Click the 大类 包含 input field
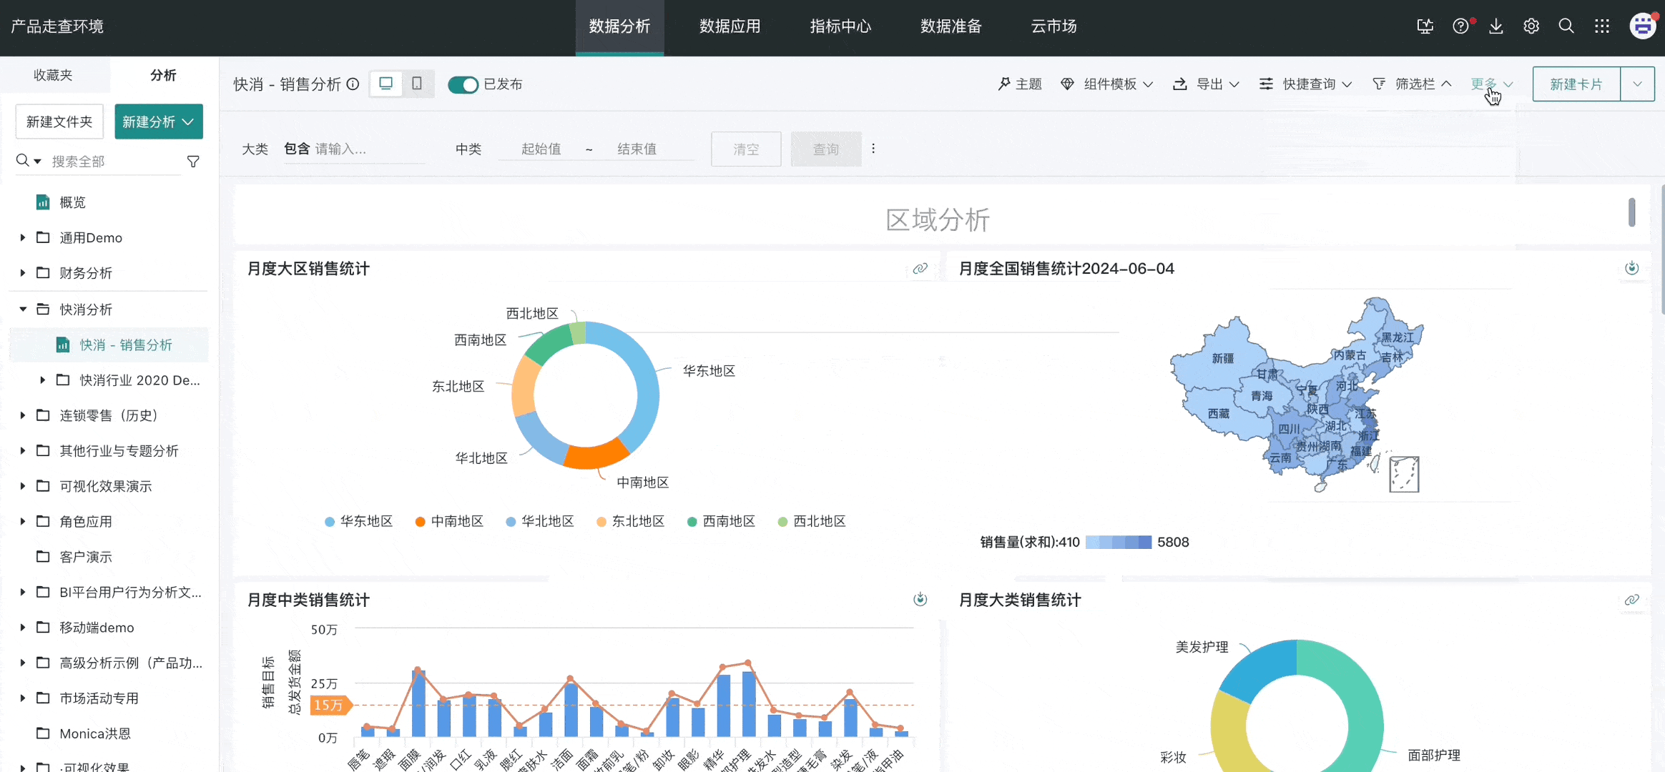The image size is (1665, 772). (x=368, y=149)
